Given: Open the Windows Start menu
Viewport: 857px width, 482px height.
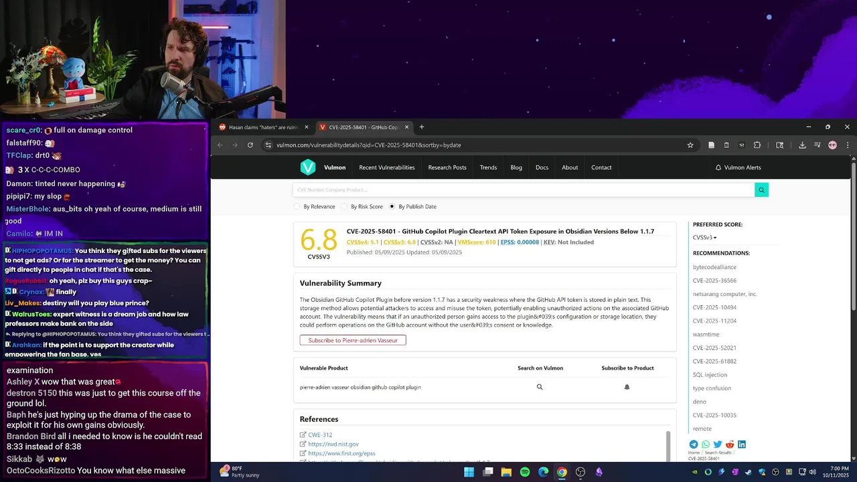Looking at the screenshot, I should point(469,472).
